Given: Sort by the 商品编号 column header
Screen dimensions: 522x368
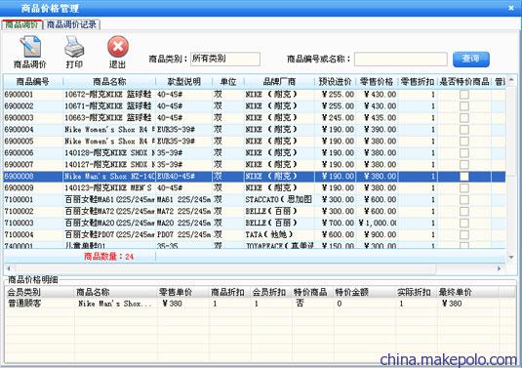Looking at the screenshot, I should click(x=32, y=82).
